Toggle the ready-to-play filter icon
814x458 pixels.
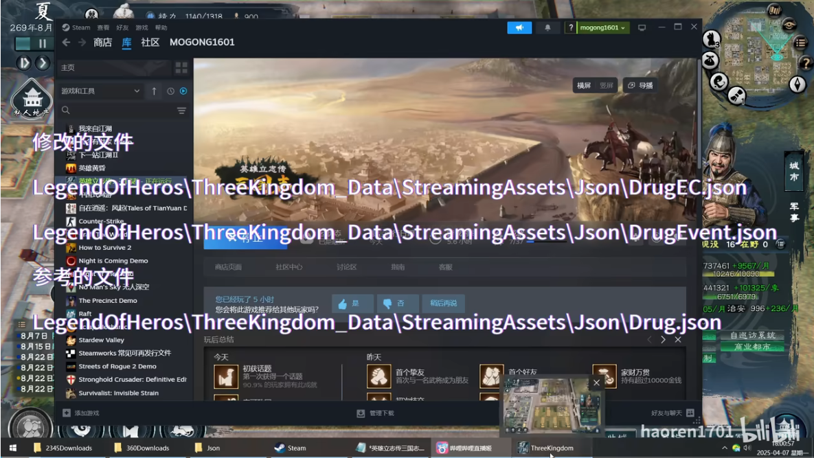(183, 91)
